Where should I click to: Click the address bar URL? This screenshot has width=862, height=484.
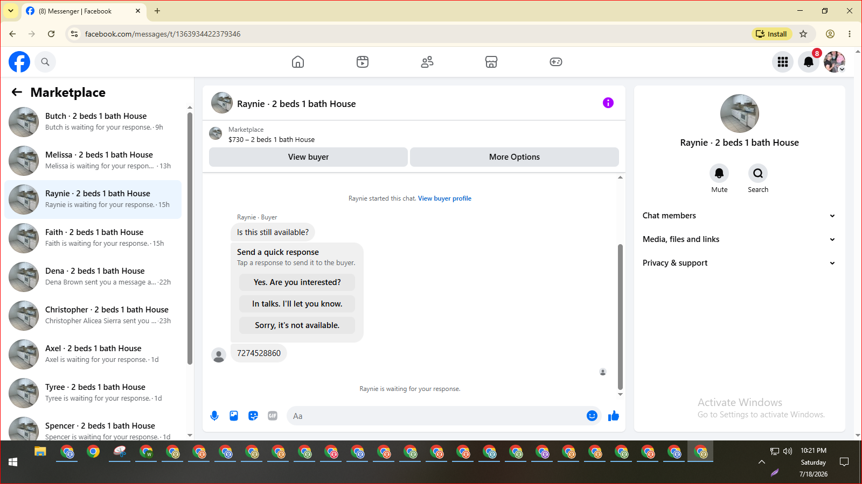coord(163,34)
